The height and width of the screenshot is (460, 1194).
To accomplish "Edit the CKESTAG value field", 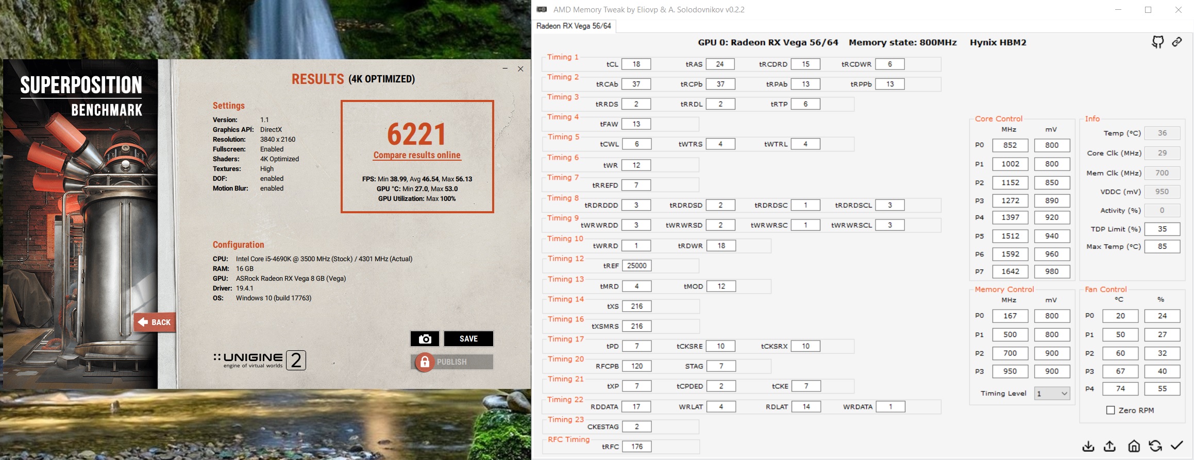I will coord(637,427).
